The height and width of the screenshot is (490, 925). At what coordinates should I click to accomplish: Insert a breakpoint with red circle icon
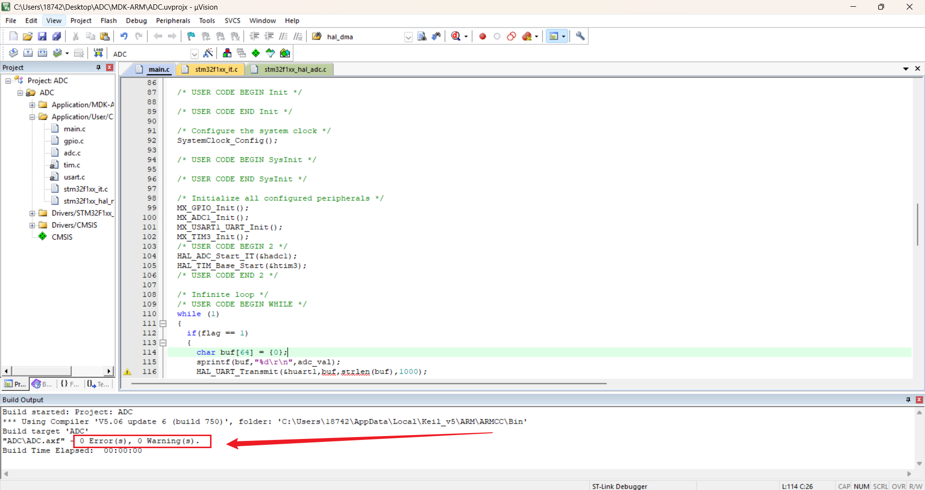click(482, 36)
